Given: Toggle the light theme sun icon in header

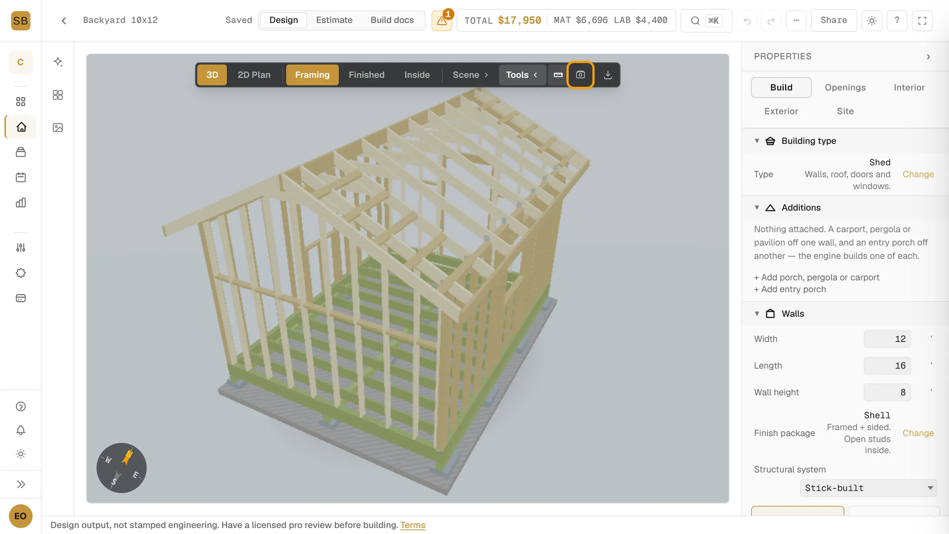Looking at the screenshot, I should click(x=872, y=21).
